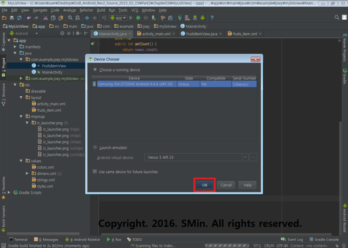Click the Redo arrow icon
The width and height of the screenshot is (348, 248).
click(36, 18)
